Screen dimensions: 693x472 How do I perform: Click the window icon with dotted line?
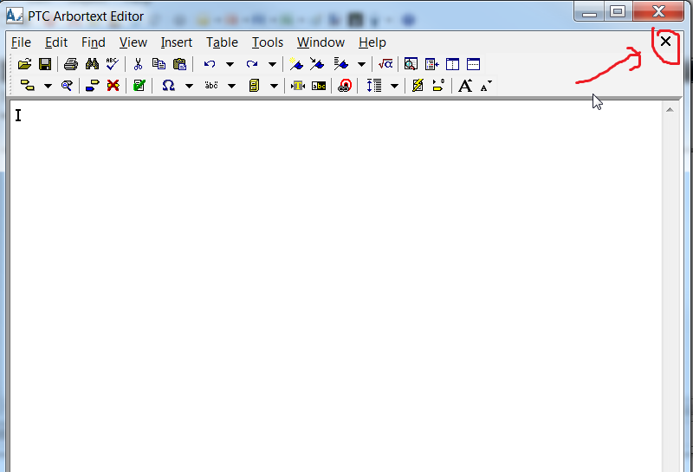[473, 64]
